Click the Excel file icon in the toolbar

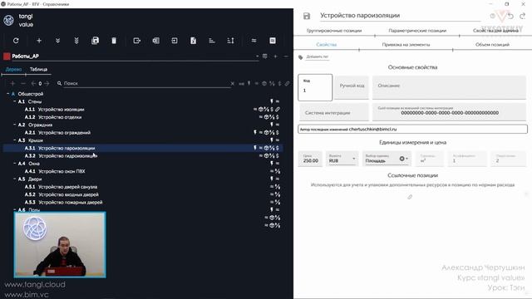(193, 41)
